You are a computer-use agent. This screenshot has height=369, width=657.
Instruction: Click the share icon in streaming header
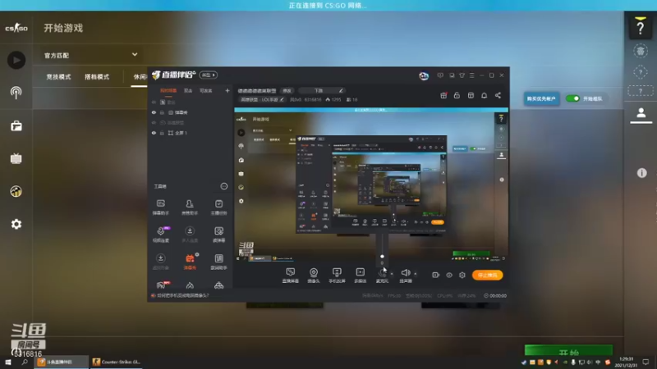[498, 95]
